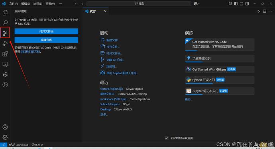Open recent project feature.Project.lijie
275x149 pixels.
tap(112, 89)
